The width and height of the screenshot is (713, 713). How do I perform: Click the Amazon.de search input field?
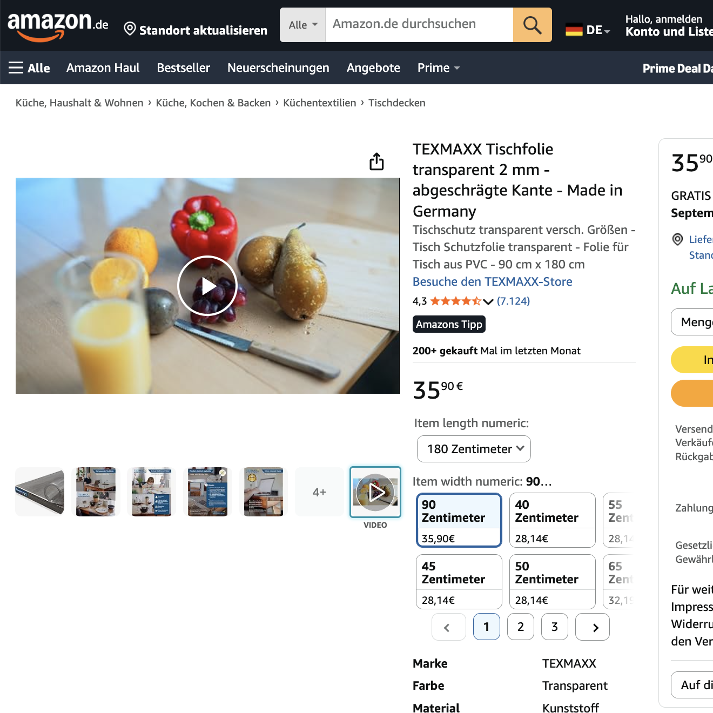click(x=419, y=25)
